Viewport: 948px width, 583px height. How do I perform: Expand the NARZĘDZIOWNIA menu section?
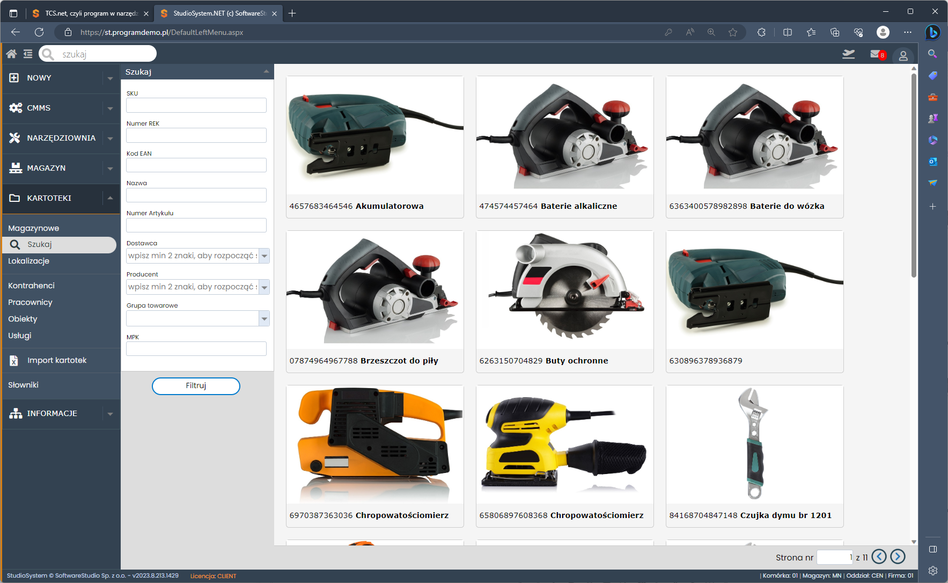[110, 139]
